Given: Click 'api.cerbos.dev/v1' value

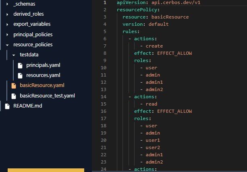Looking at the screenshot, I should (176, 2).
